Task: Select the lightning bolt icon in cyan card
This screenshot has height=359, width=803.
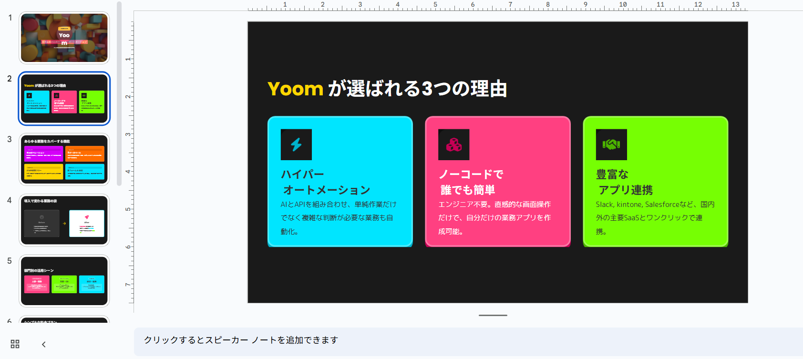Action: click(x=296, y=144)
